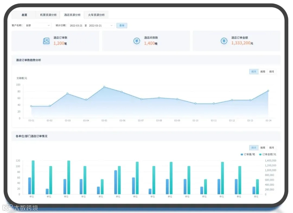Open the 客户名称 dropdown showing 全部
This screenshot has height=213, width=293.
[x=38, y=25]
